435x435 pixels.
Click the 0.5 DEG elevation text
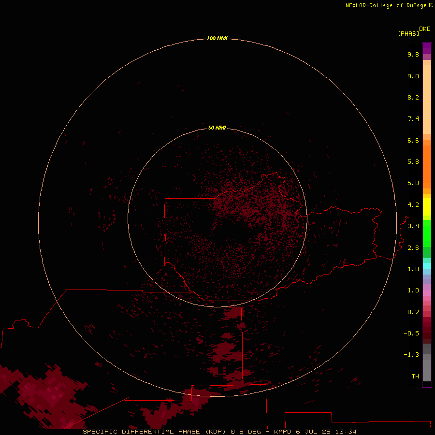[246, 432]
